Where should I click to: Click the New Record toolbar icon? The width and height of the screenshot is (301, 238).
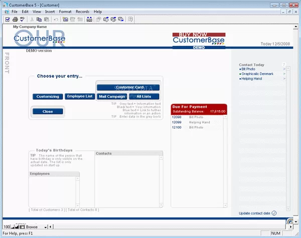point(65,20)
